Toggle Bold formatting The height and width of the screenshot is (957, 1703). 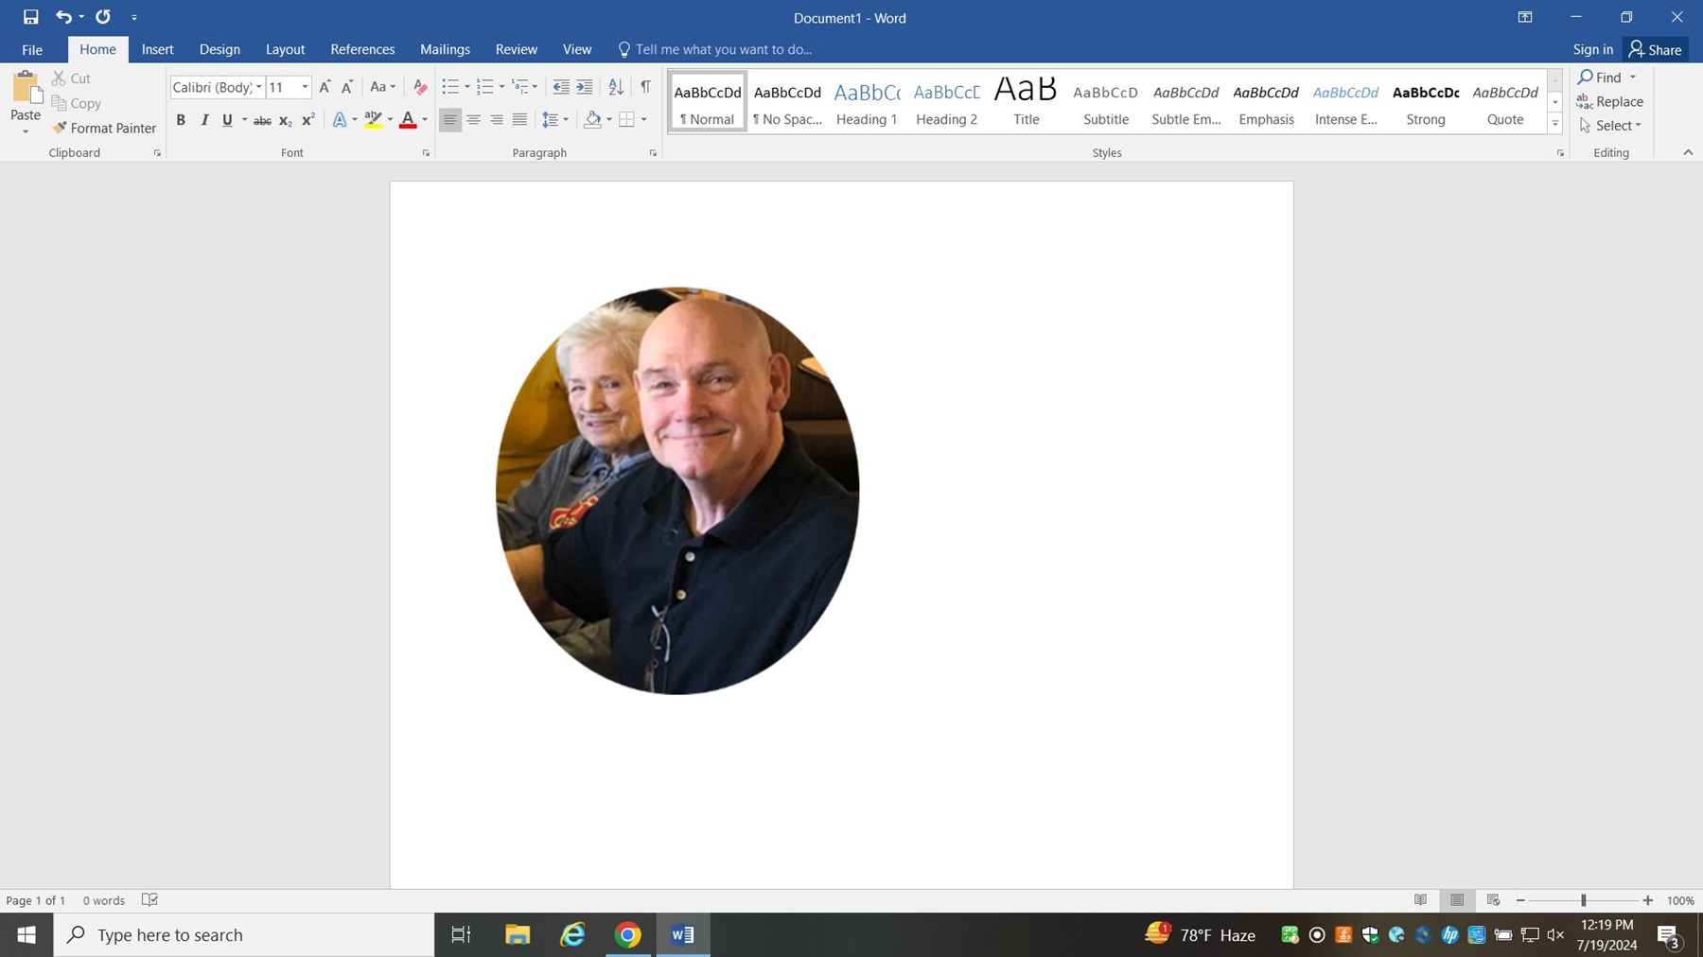click(x=181, y=120)
